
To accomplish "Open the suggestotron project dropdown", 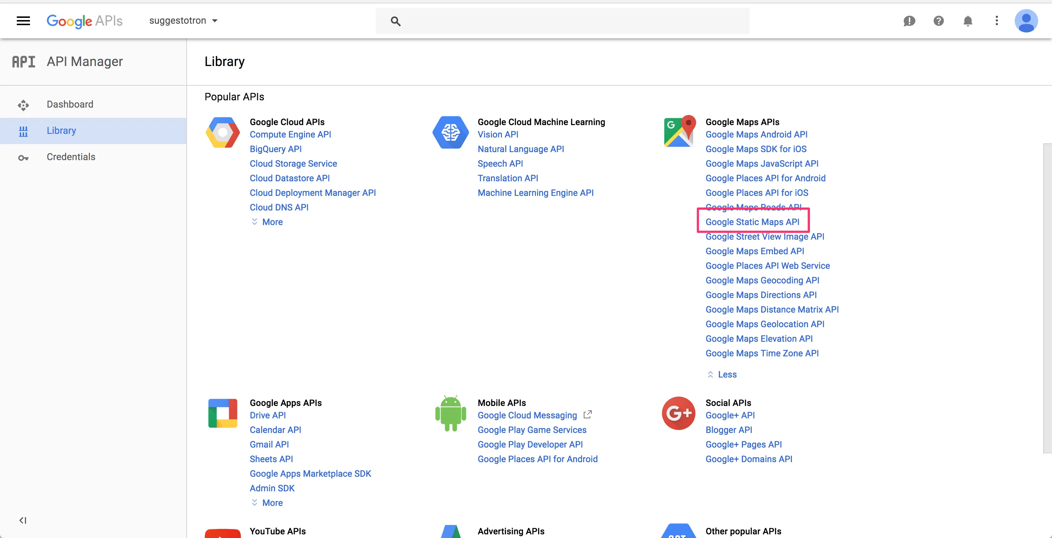I will click(x=183, y=21).
